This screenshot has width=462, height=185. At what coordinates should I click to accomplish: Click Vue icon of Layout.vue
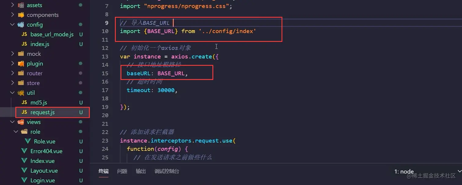(24, 171)
